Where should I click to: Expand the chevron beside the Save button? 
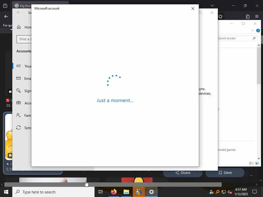(251, 175)
